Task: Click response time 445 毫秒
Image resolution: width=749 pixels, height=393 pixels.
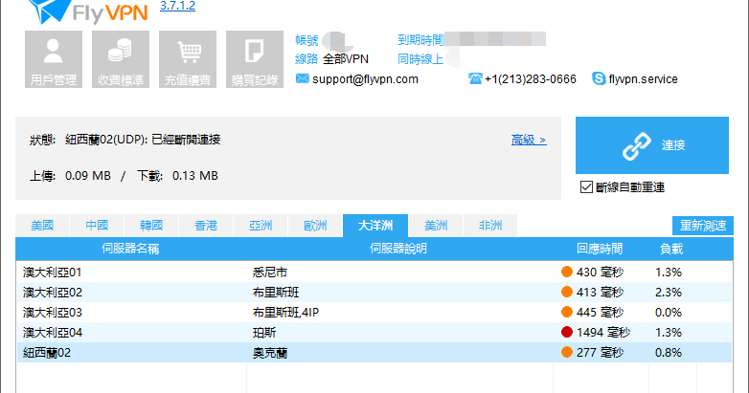Action: coord(600,313)
